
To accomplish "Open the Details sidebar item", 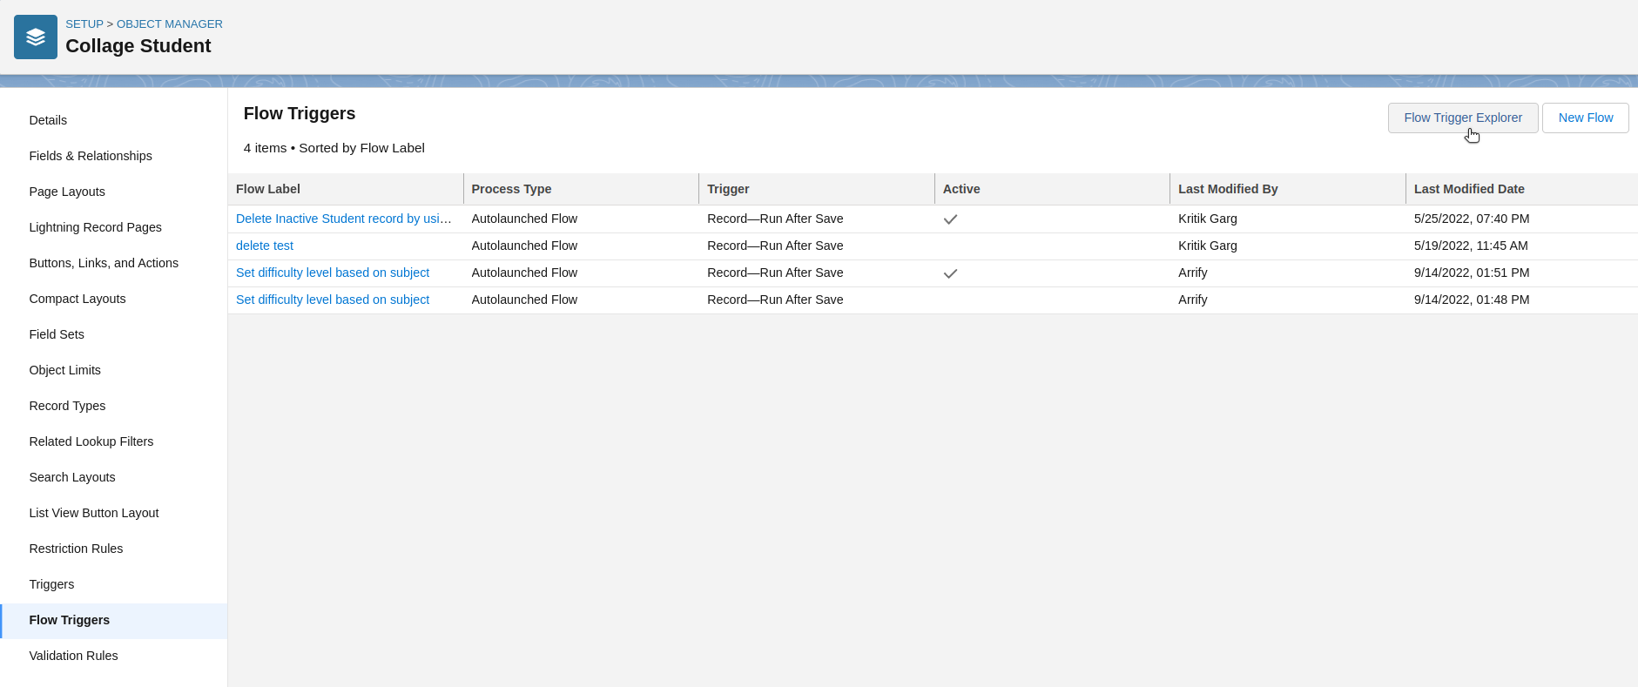I will 48,120.
